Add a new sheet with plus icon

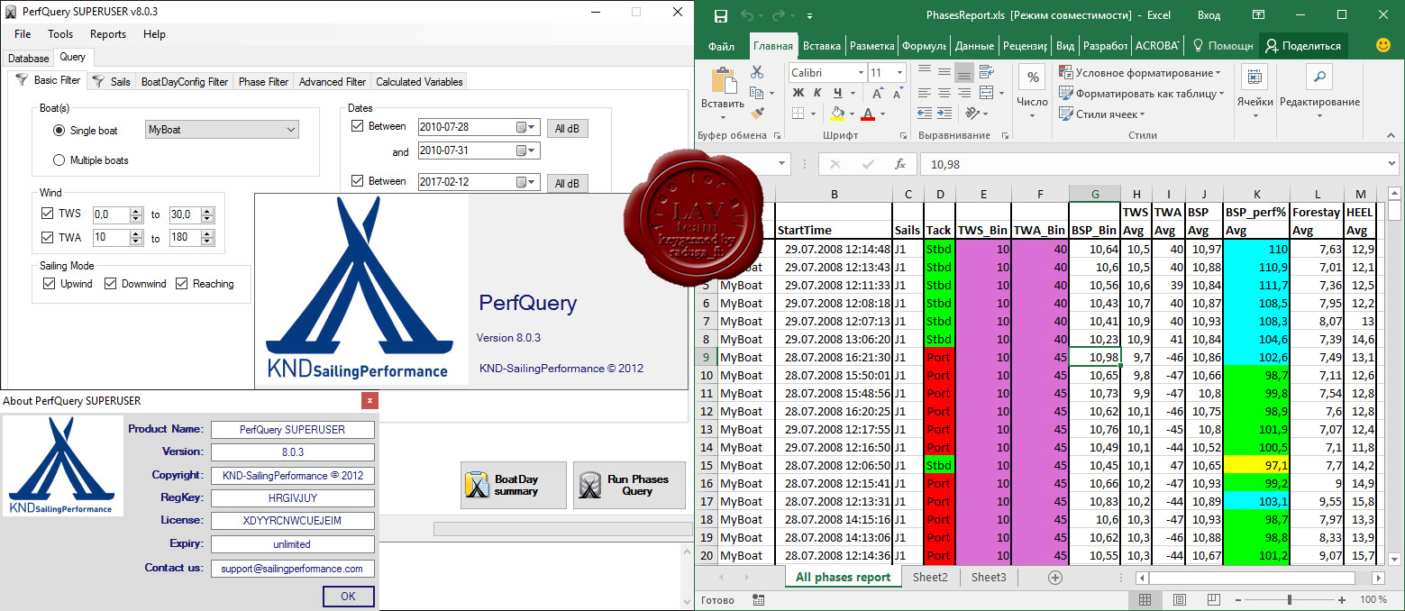coord(1055,578)
